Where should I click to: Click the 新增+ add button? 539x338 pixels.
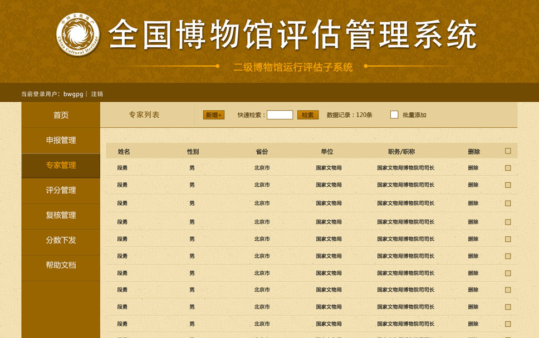tap(214, 115)
